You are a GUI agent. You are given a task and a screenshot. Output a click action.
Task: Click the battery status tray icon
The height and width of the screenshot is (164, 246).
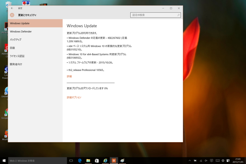[x=195, y=161]
